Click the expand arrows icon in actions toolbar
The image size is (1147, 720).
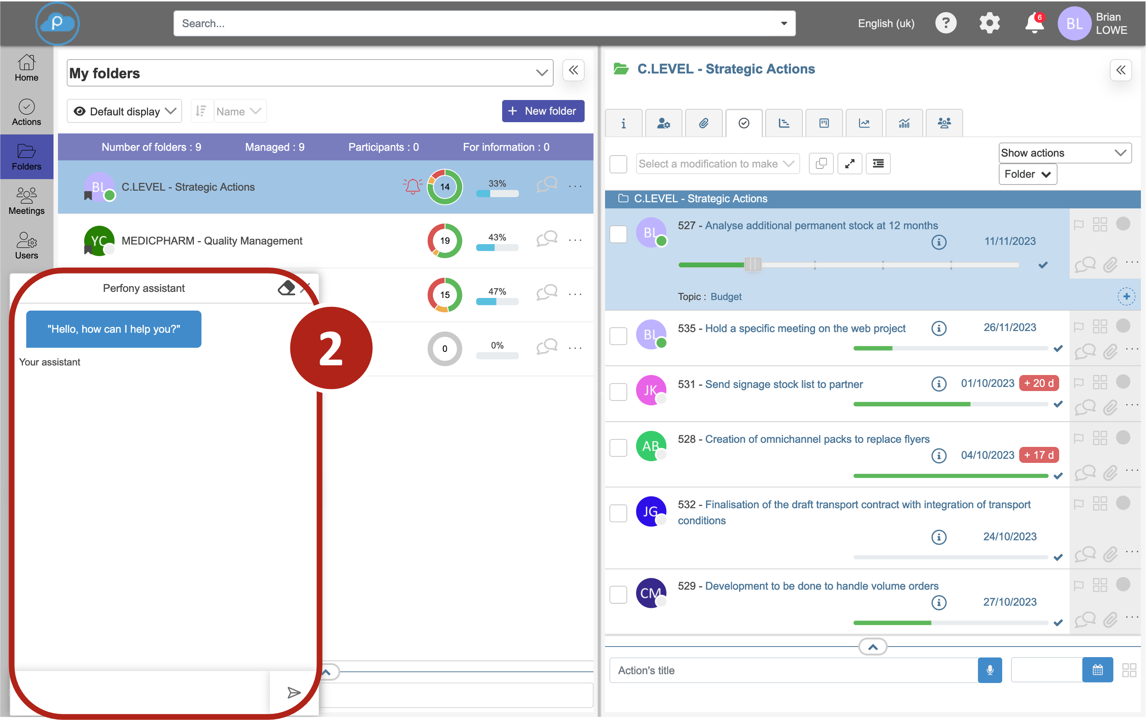[x=849, y=163]
